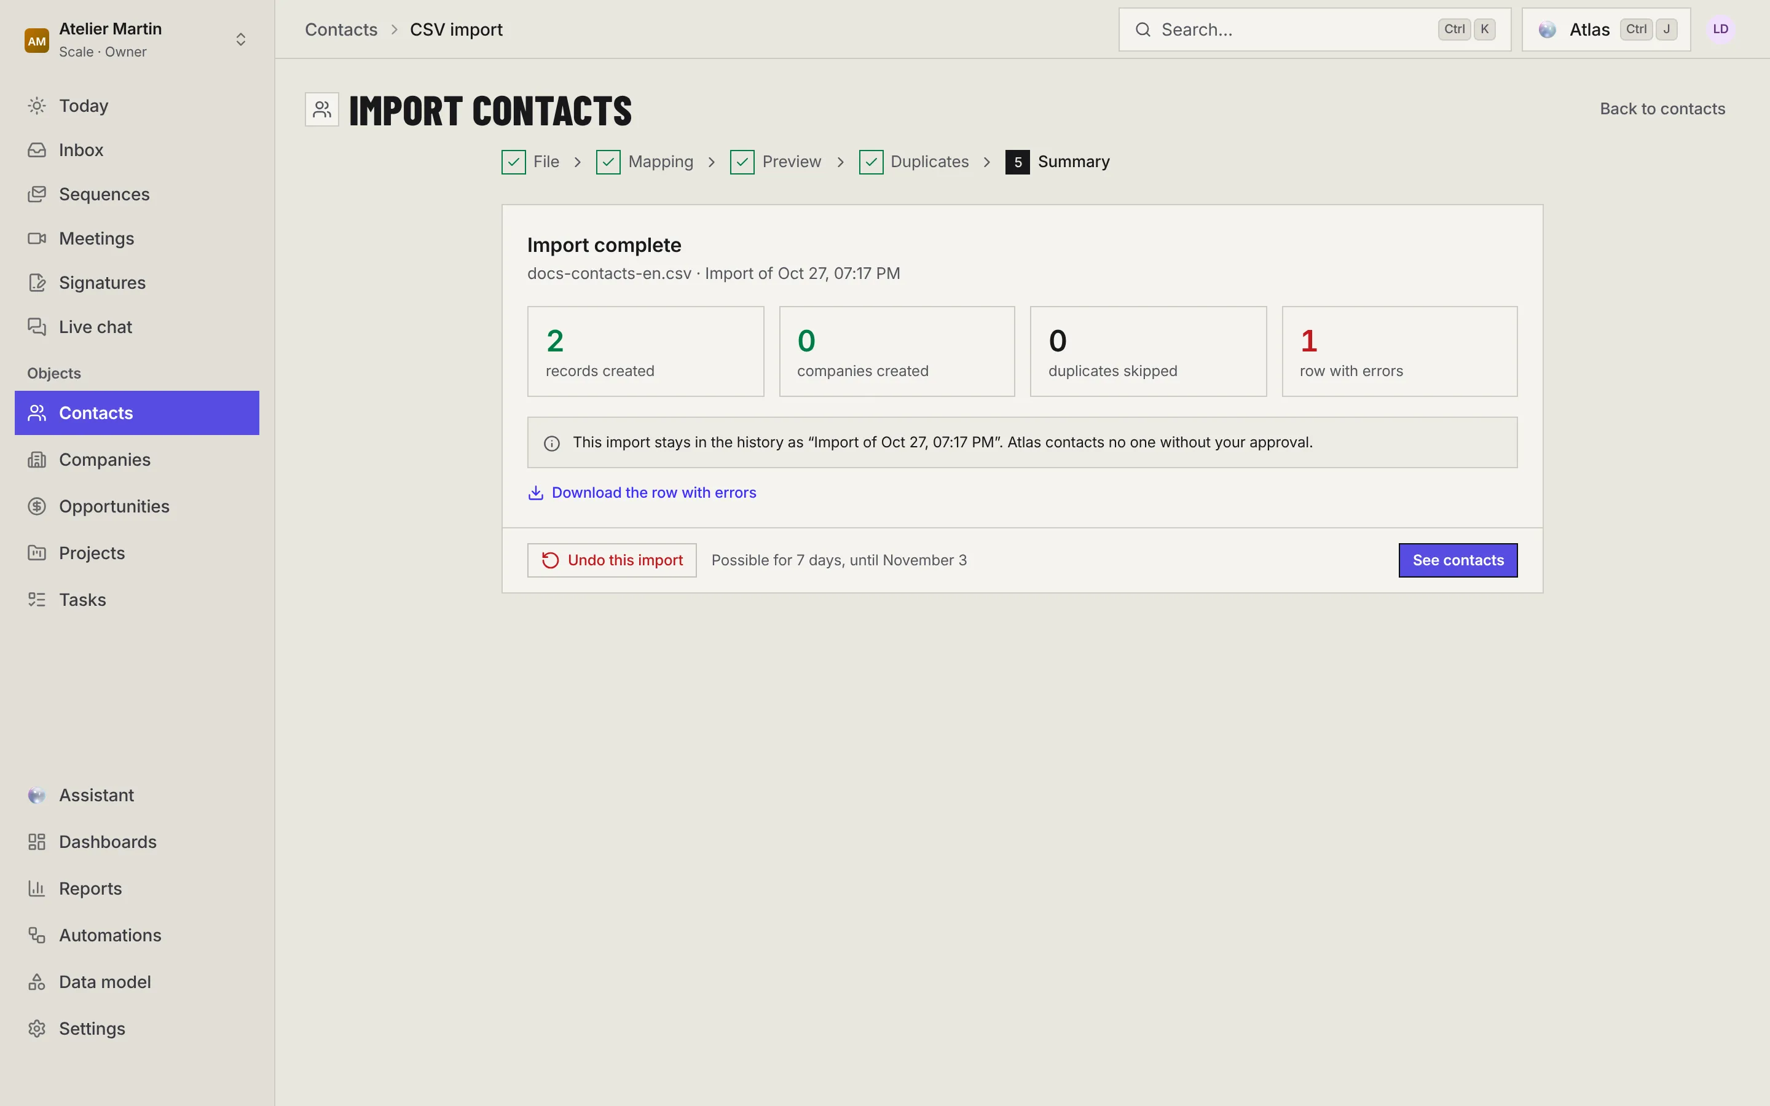Viewport: 1770px width, 1106px height.
Task: Select the Summary step
Action: point(1058,162)
